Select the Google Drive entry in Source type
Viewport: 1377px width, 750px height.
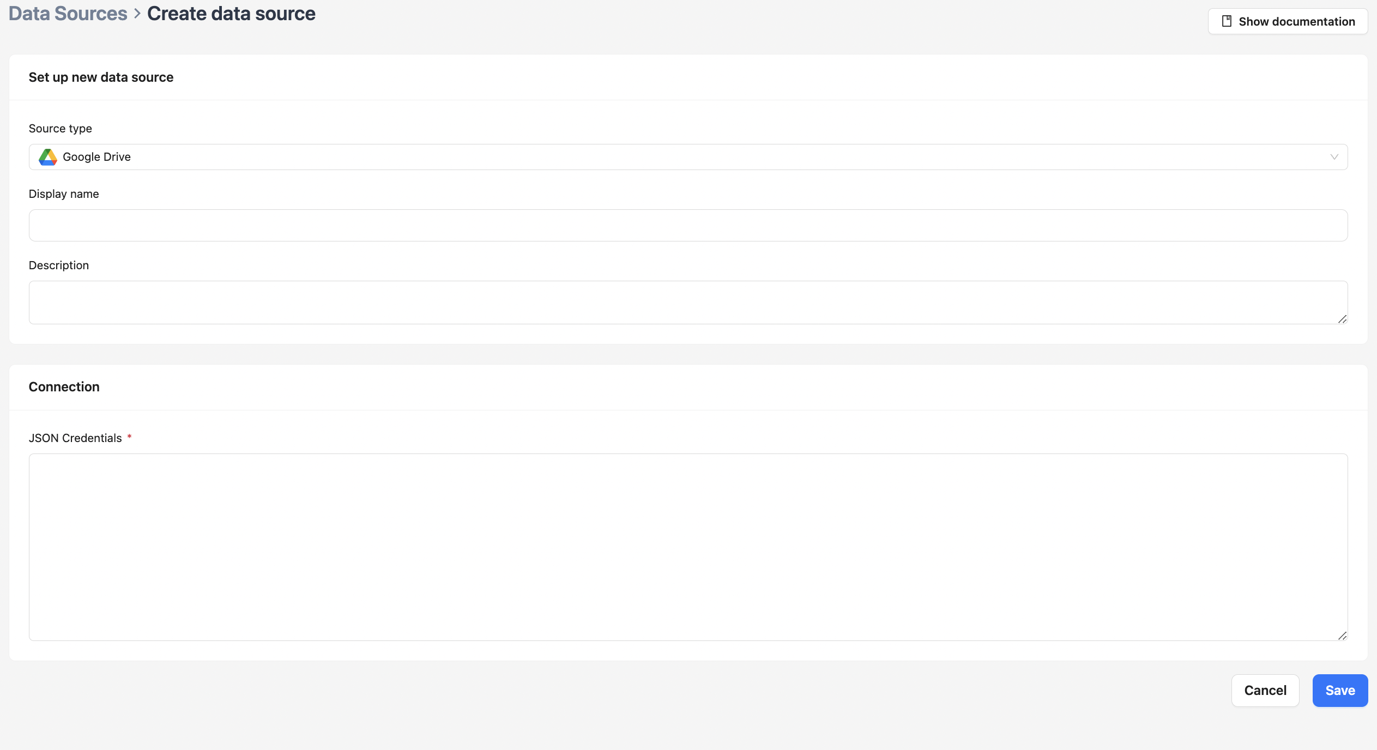point(96,157)
